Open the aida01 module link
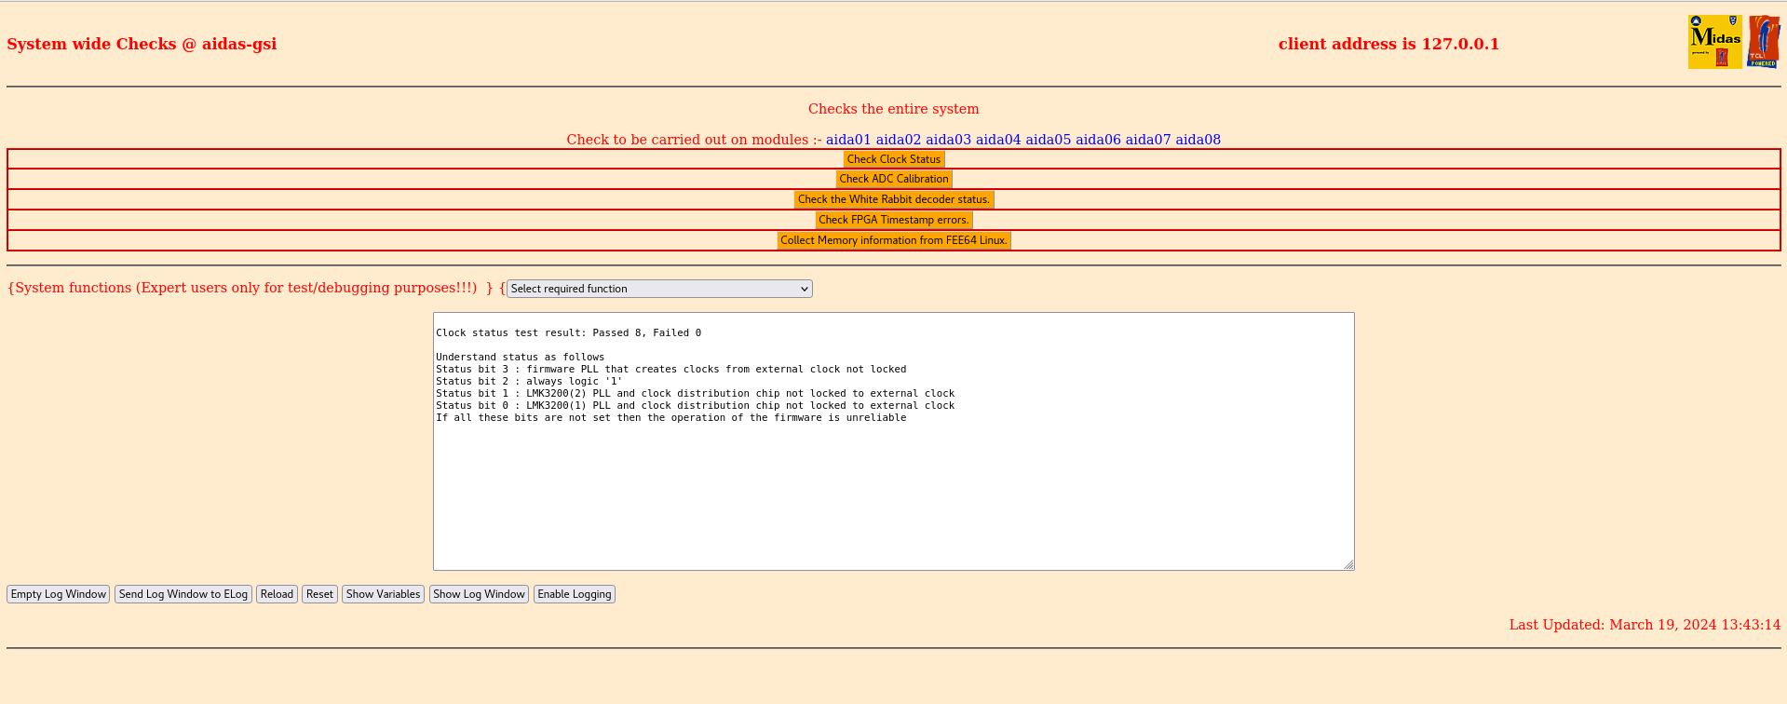Screen dimensions: 1787x704 tap(848, 140)
